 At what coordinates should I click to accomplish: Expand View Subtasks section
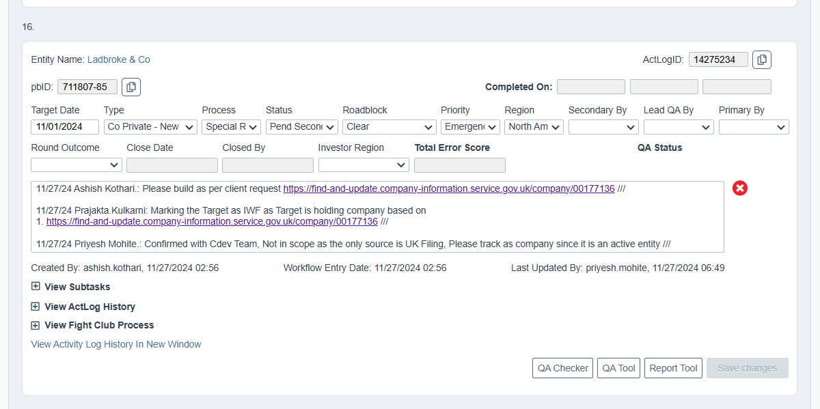coord(36,287)
